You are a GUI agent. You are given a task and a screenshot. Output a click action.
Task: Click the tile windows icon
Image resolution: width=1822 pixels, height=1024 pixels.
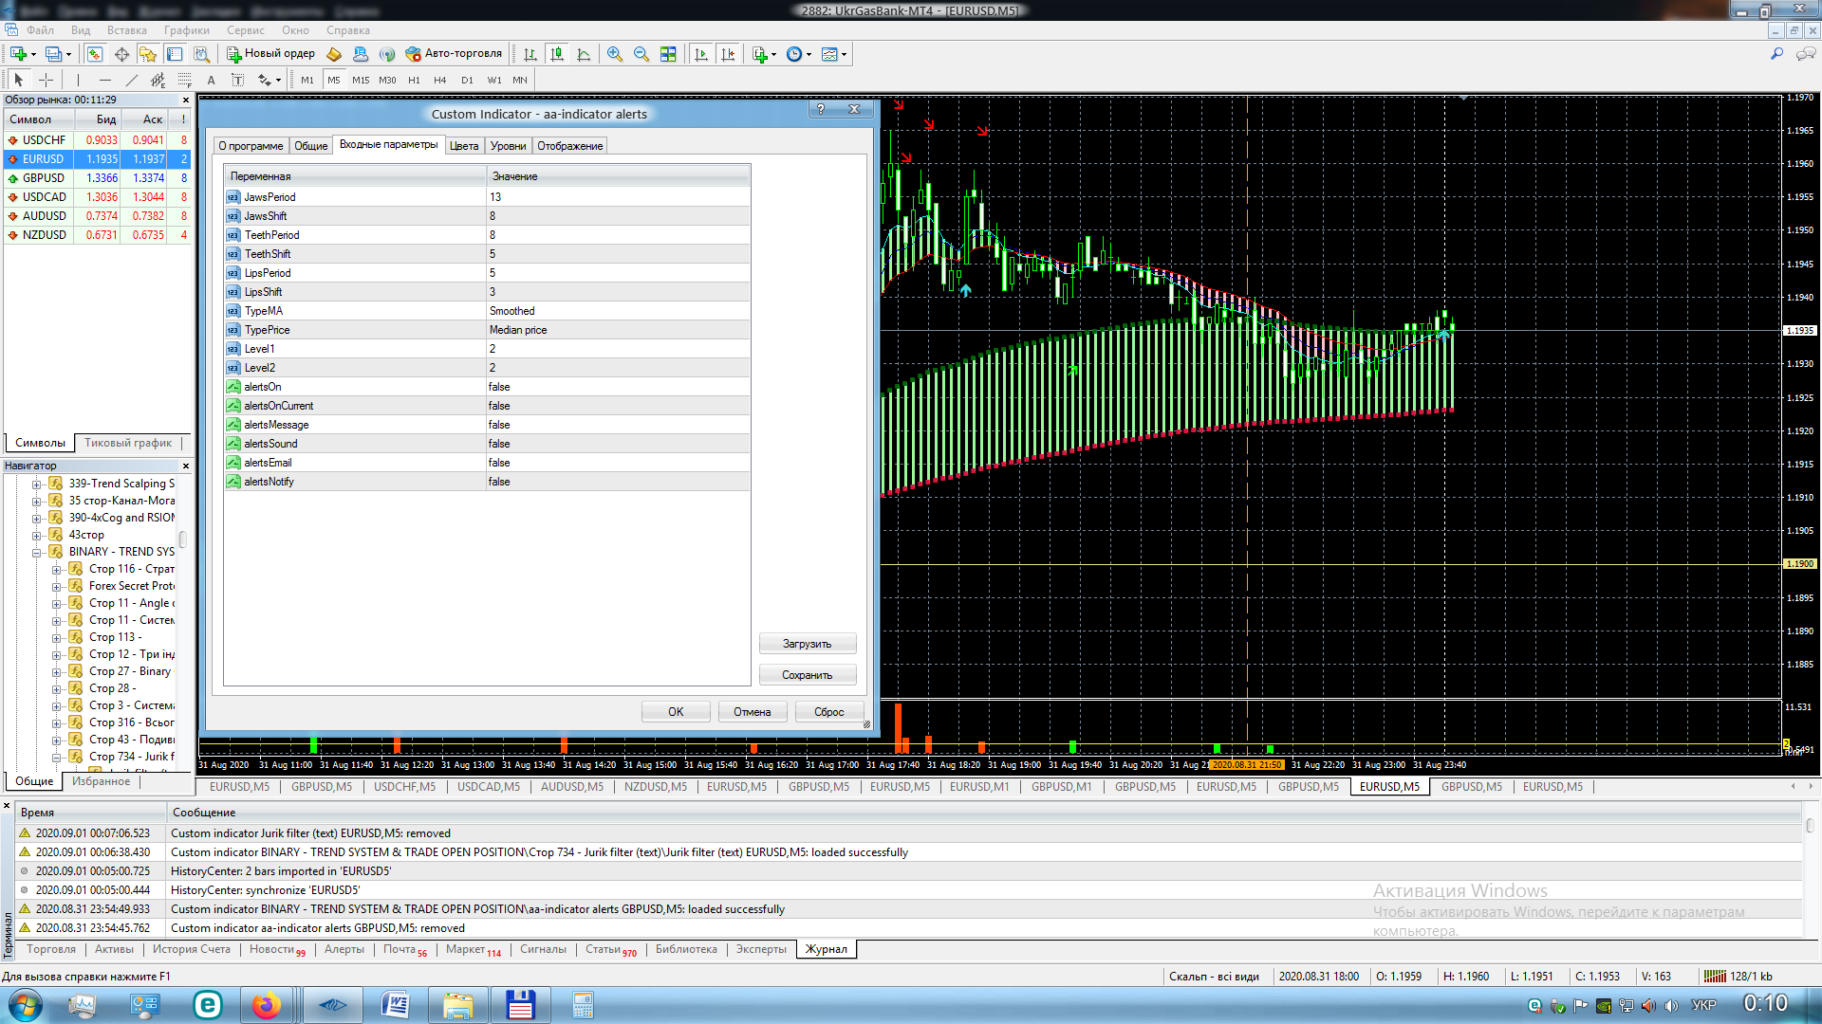[x=668, y=54]
